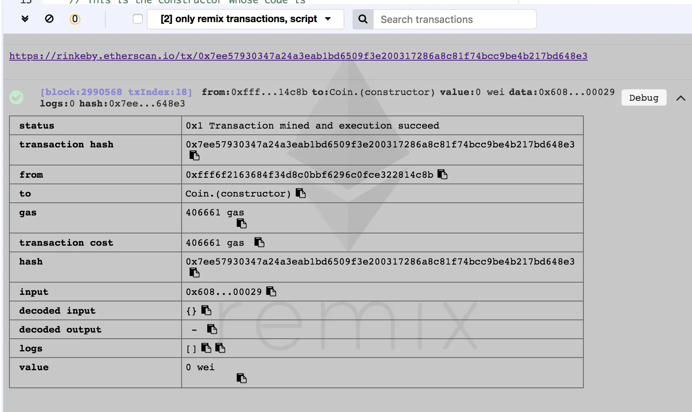Viewport: 692px width, 412px height.
Task: Click the 'transaction cost' row label
Action: pyautogui.click(x=66, y=243)
